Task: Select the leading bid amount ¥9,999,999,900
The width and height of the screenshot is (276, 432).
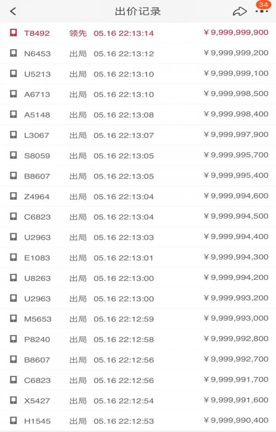Action: point(236,33)
